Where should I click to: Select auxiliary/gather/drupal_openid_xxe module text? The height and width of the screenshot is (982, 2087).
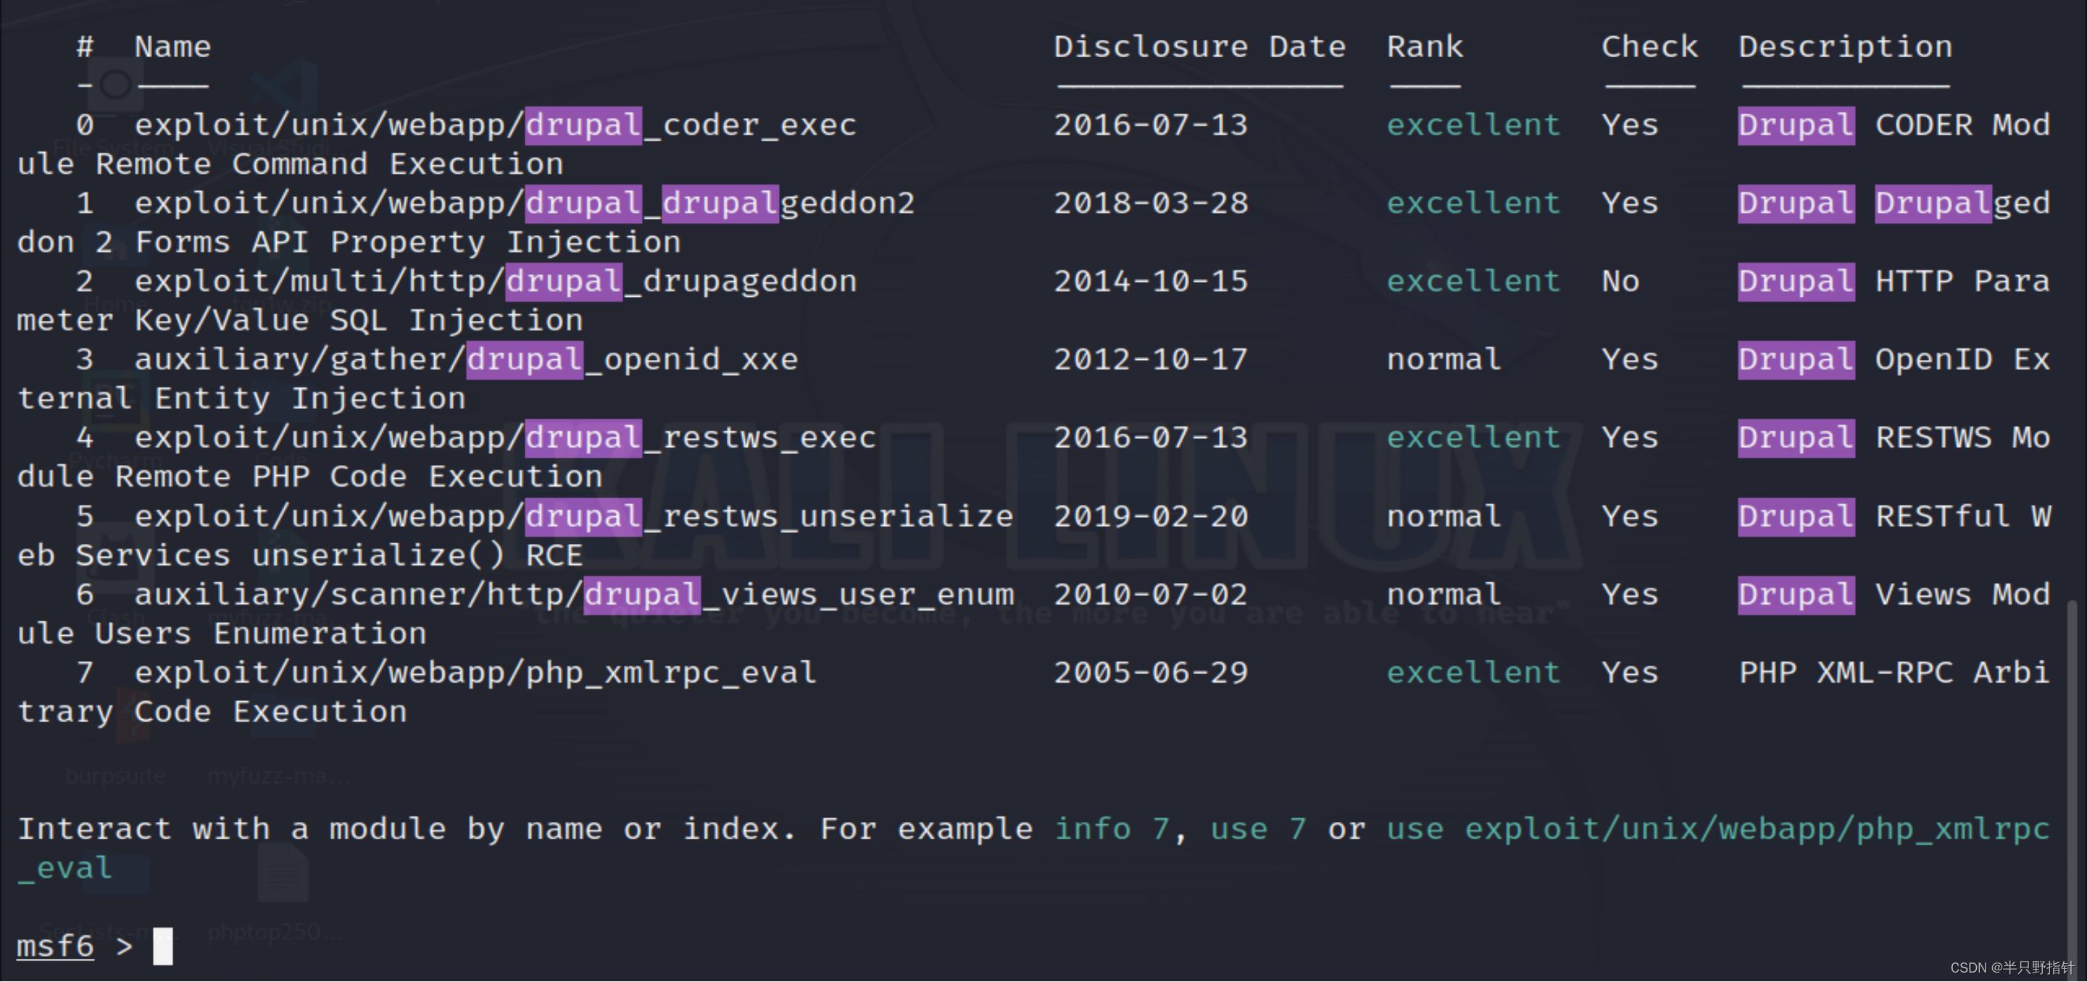pos(466,360)
